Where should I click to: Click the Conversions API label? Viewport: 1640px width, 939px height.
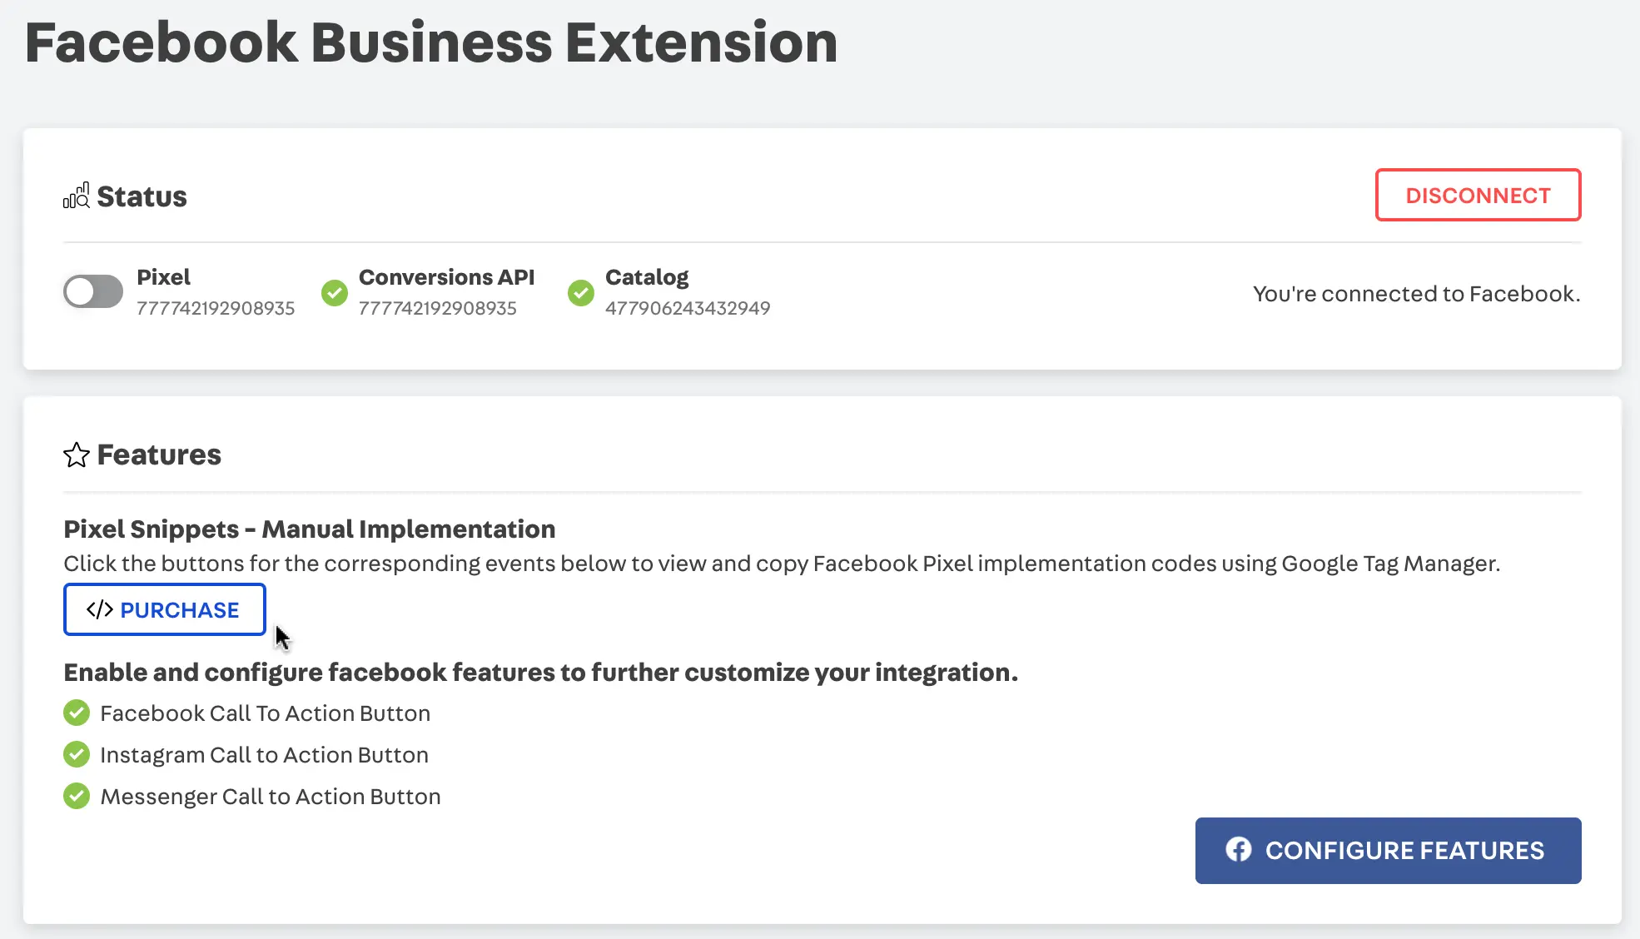(446, 277)
